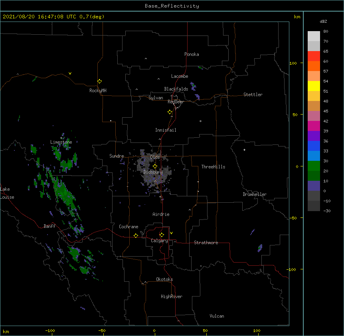Click the Strathmore town label
344x336 pixels.
pos(206,243)
